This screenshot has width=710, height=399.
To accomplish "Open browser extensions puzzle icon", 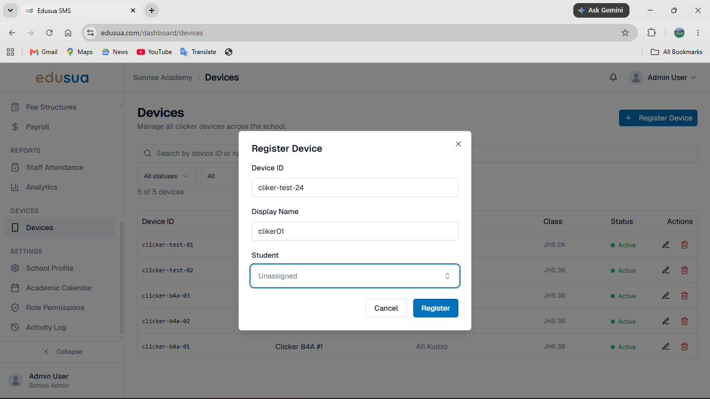I will pyautogui.click(x=651, y=33).
